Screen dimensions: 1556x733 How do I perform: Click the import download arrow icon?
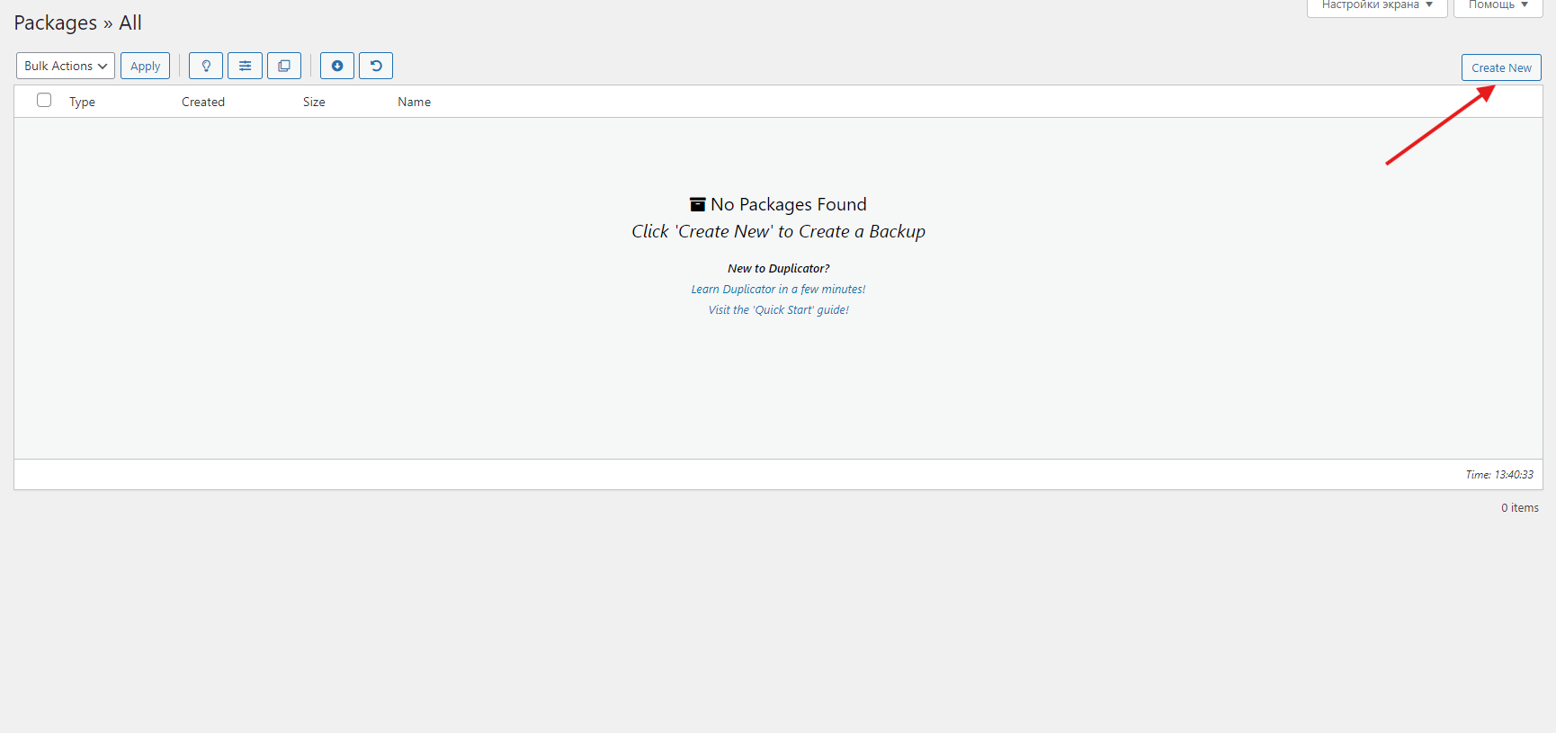point(337,66)
